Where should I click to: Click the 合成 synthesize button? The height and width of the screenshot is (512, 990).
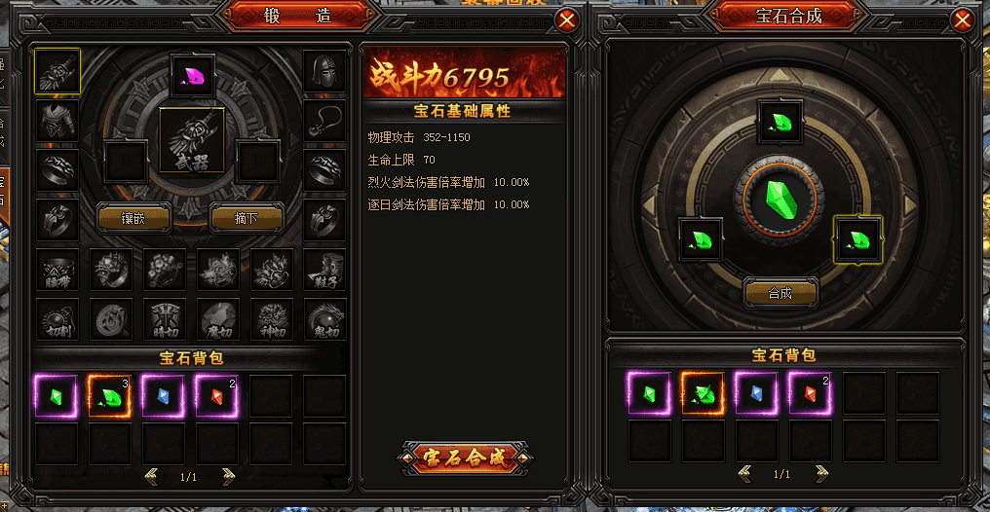(781, 293)
